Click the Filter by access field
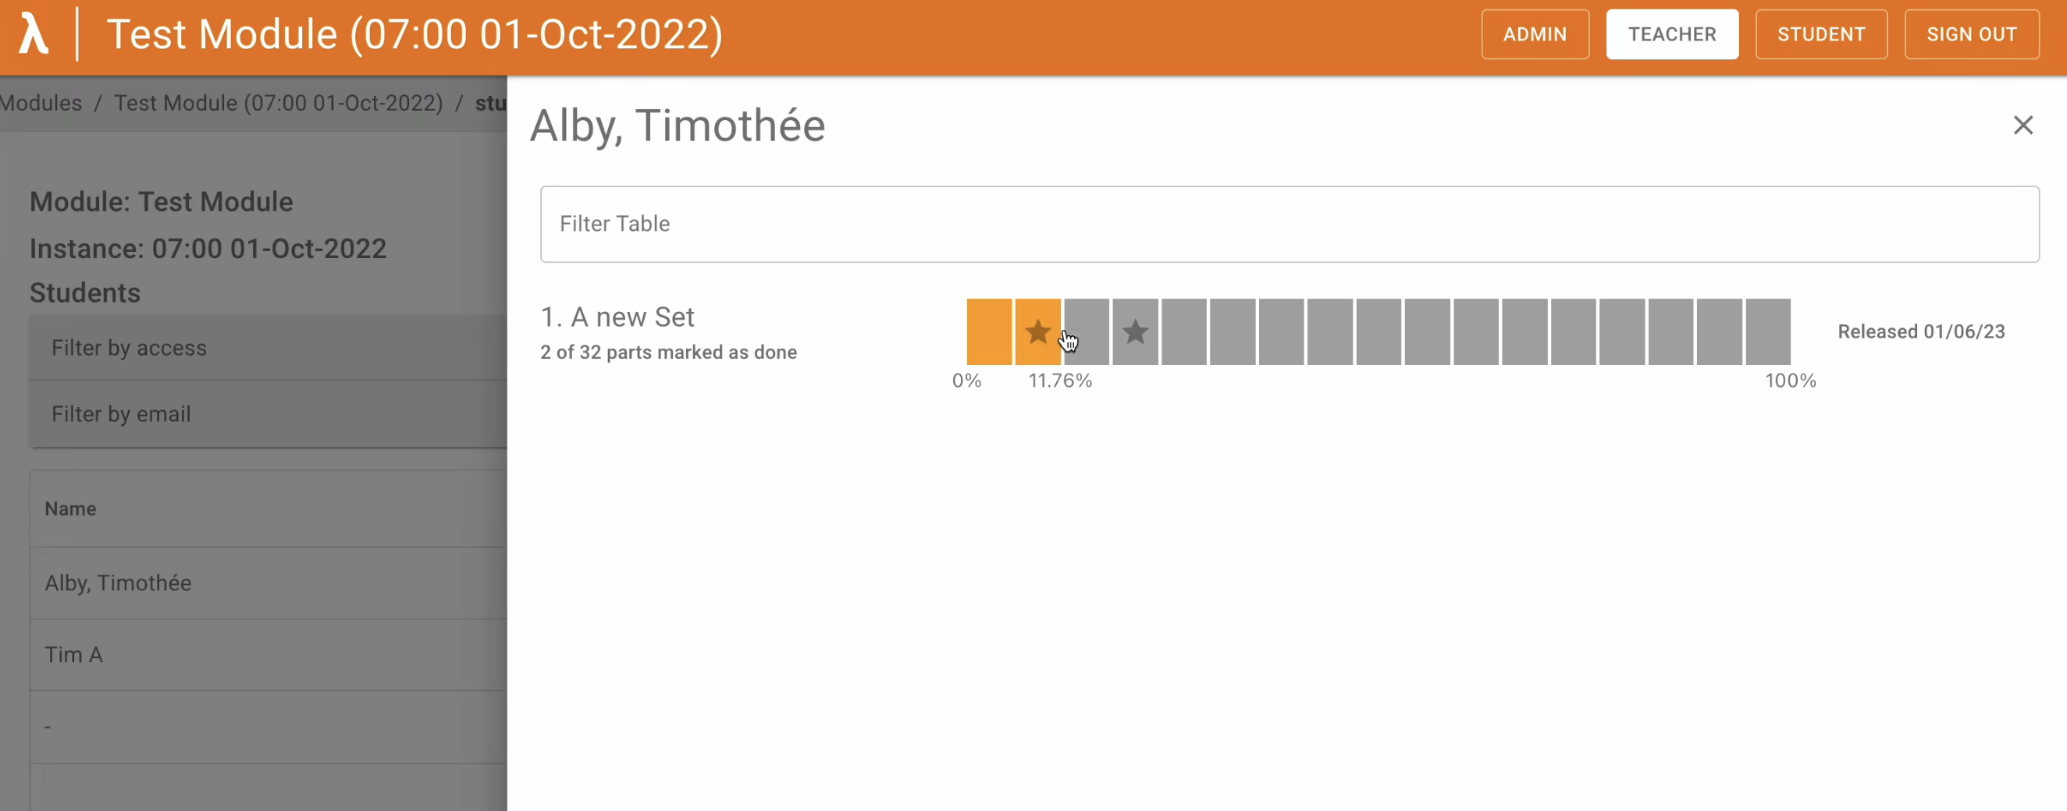Image resolution: width=2067 pixels, height=811 pixels. pos(240,348)
